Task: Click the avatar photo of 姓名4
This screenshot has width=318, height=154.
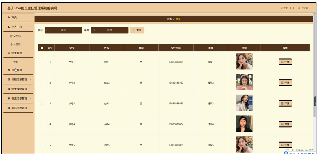Action: click(244, 124)
